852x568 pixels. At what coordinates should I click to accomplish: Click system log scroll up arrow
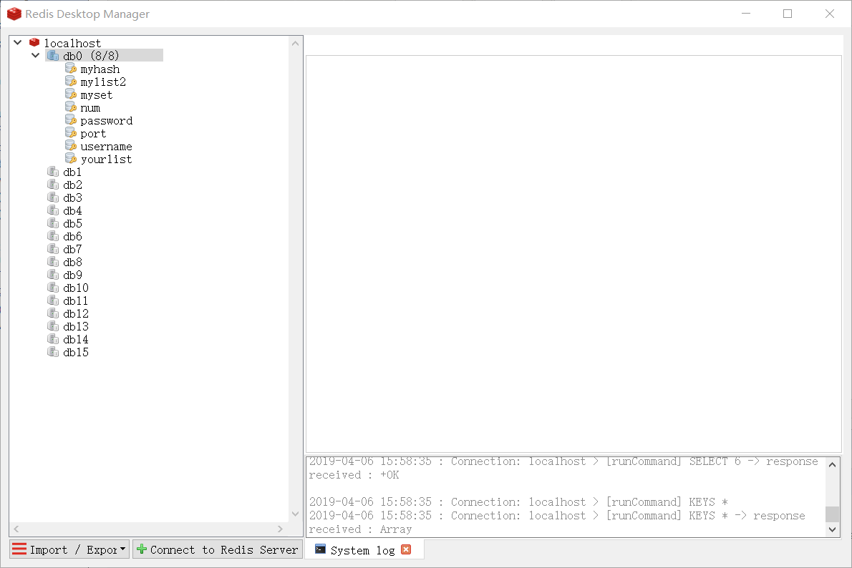point(833,464)
